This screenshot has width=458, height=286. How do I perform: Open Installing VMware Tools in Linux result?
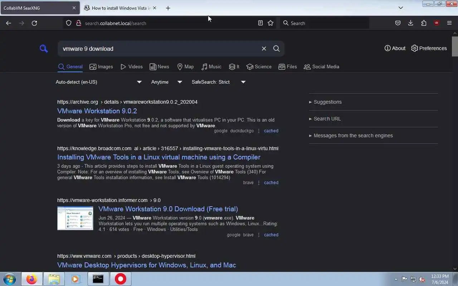point(159,157)
